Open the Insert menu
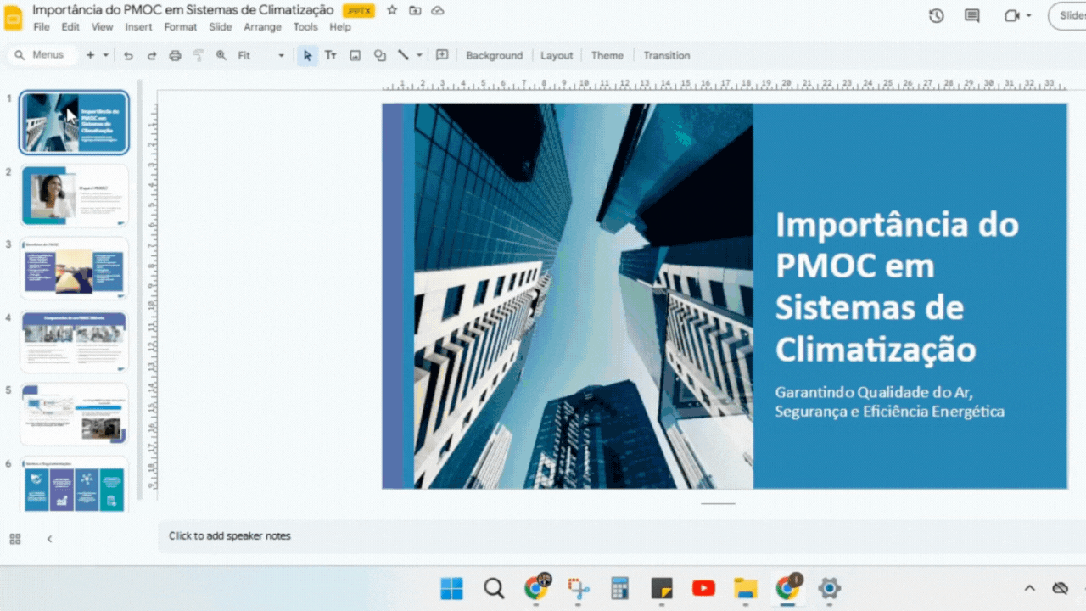This screenshot has height=611, width=1086. (138, 27)
